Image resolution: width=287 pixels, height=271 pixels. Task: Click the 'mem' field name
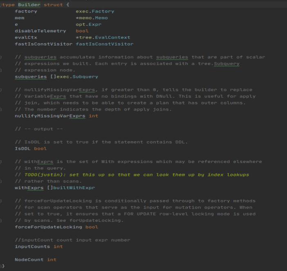point(20,18)
